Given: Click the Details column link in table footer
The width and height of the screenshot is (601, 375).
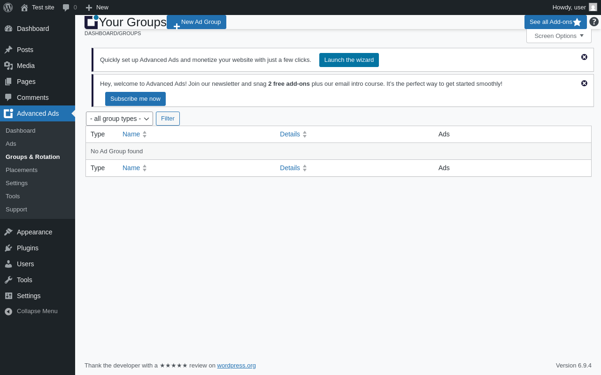Looking at the screenshot, I should [x=290, y=168].
